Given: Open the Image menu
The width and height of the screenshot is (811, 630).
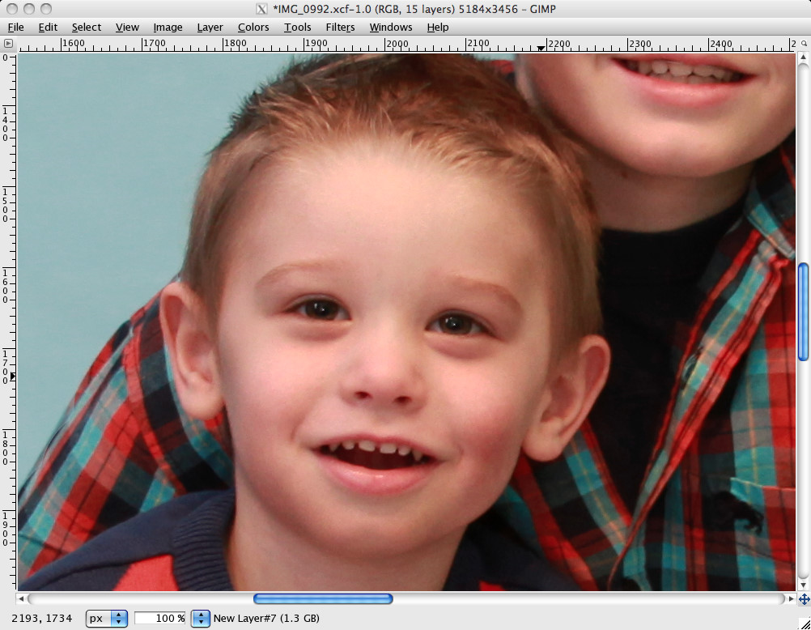Looking at the screenshot, I should coord(168,27).
